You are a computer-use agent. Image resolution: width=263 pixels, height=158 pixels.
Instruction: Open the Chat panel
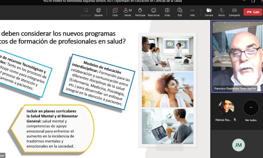point(115,12)
